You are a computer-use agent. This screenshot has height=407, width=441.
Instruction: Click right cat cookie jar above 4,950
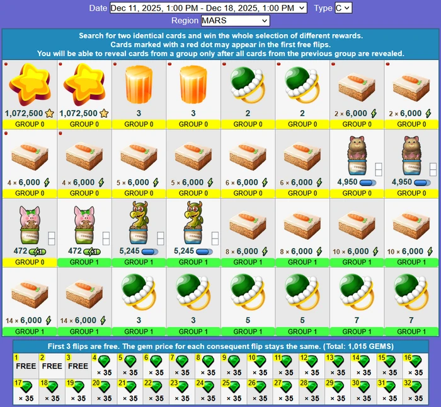click(x=411, y=155)
